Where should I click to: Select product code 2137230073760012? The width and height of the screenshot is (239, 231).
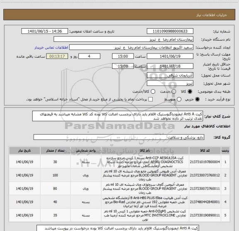pyautogui.click(x=205, y=175)
